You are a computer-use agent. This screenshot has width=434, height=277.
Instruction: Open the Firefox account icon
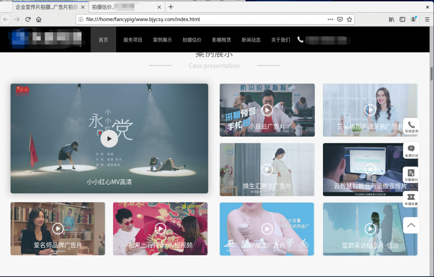(414, 19)
